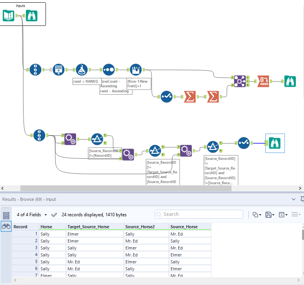Select the highlighted Browse tool at lower right
Viewport: 304px width, 285px height.
point(275,143)
